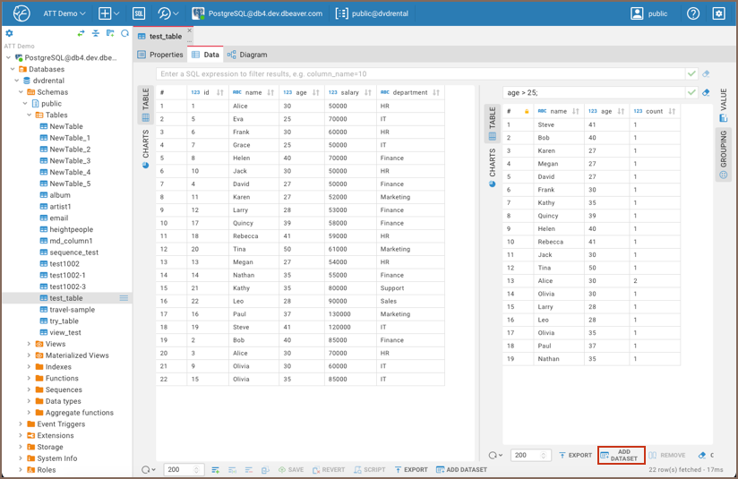Open the SQL editor from top toolbar
This screenshot has width=738, height=479.
(x=139, y=13)
